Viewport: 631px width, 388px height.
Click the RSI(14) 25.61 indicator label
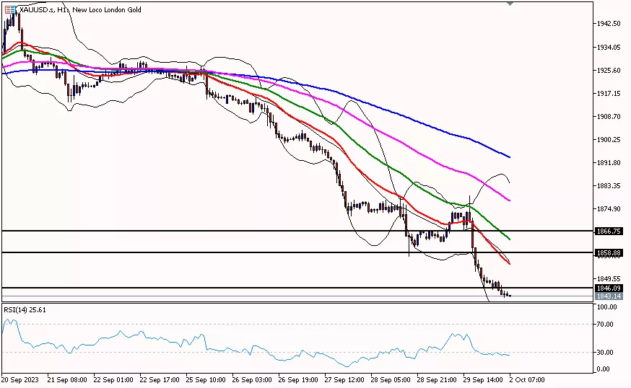(25, 310)
